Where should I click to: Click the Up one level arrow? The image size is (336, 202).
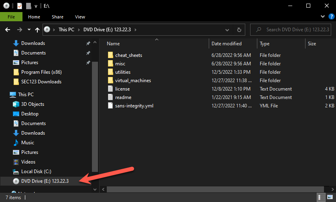pyautogui.click(x=37, y=30)
